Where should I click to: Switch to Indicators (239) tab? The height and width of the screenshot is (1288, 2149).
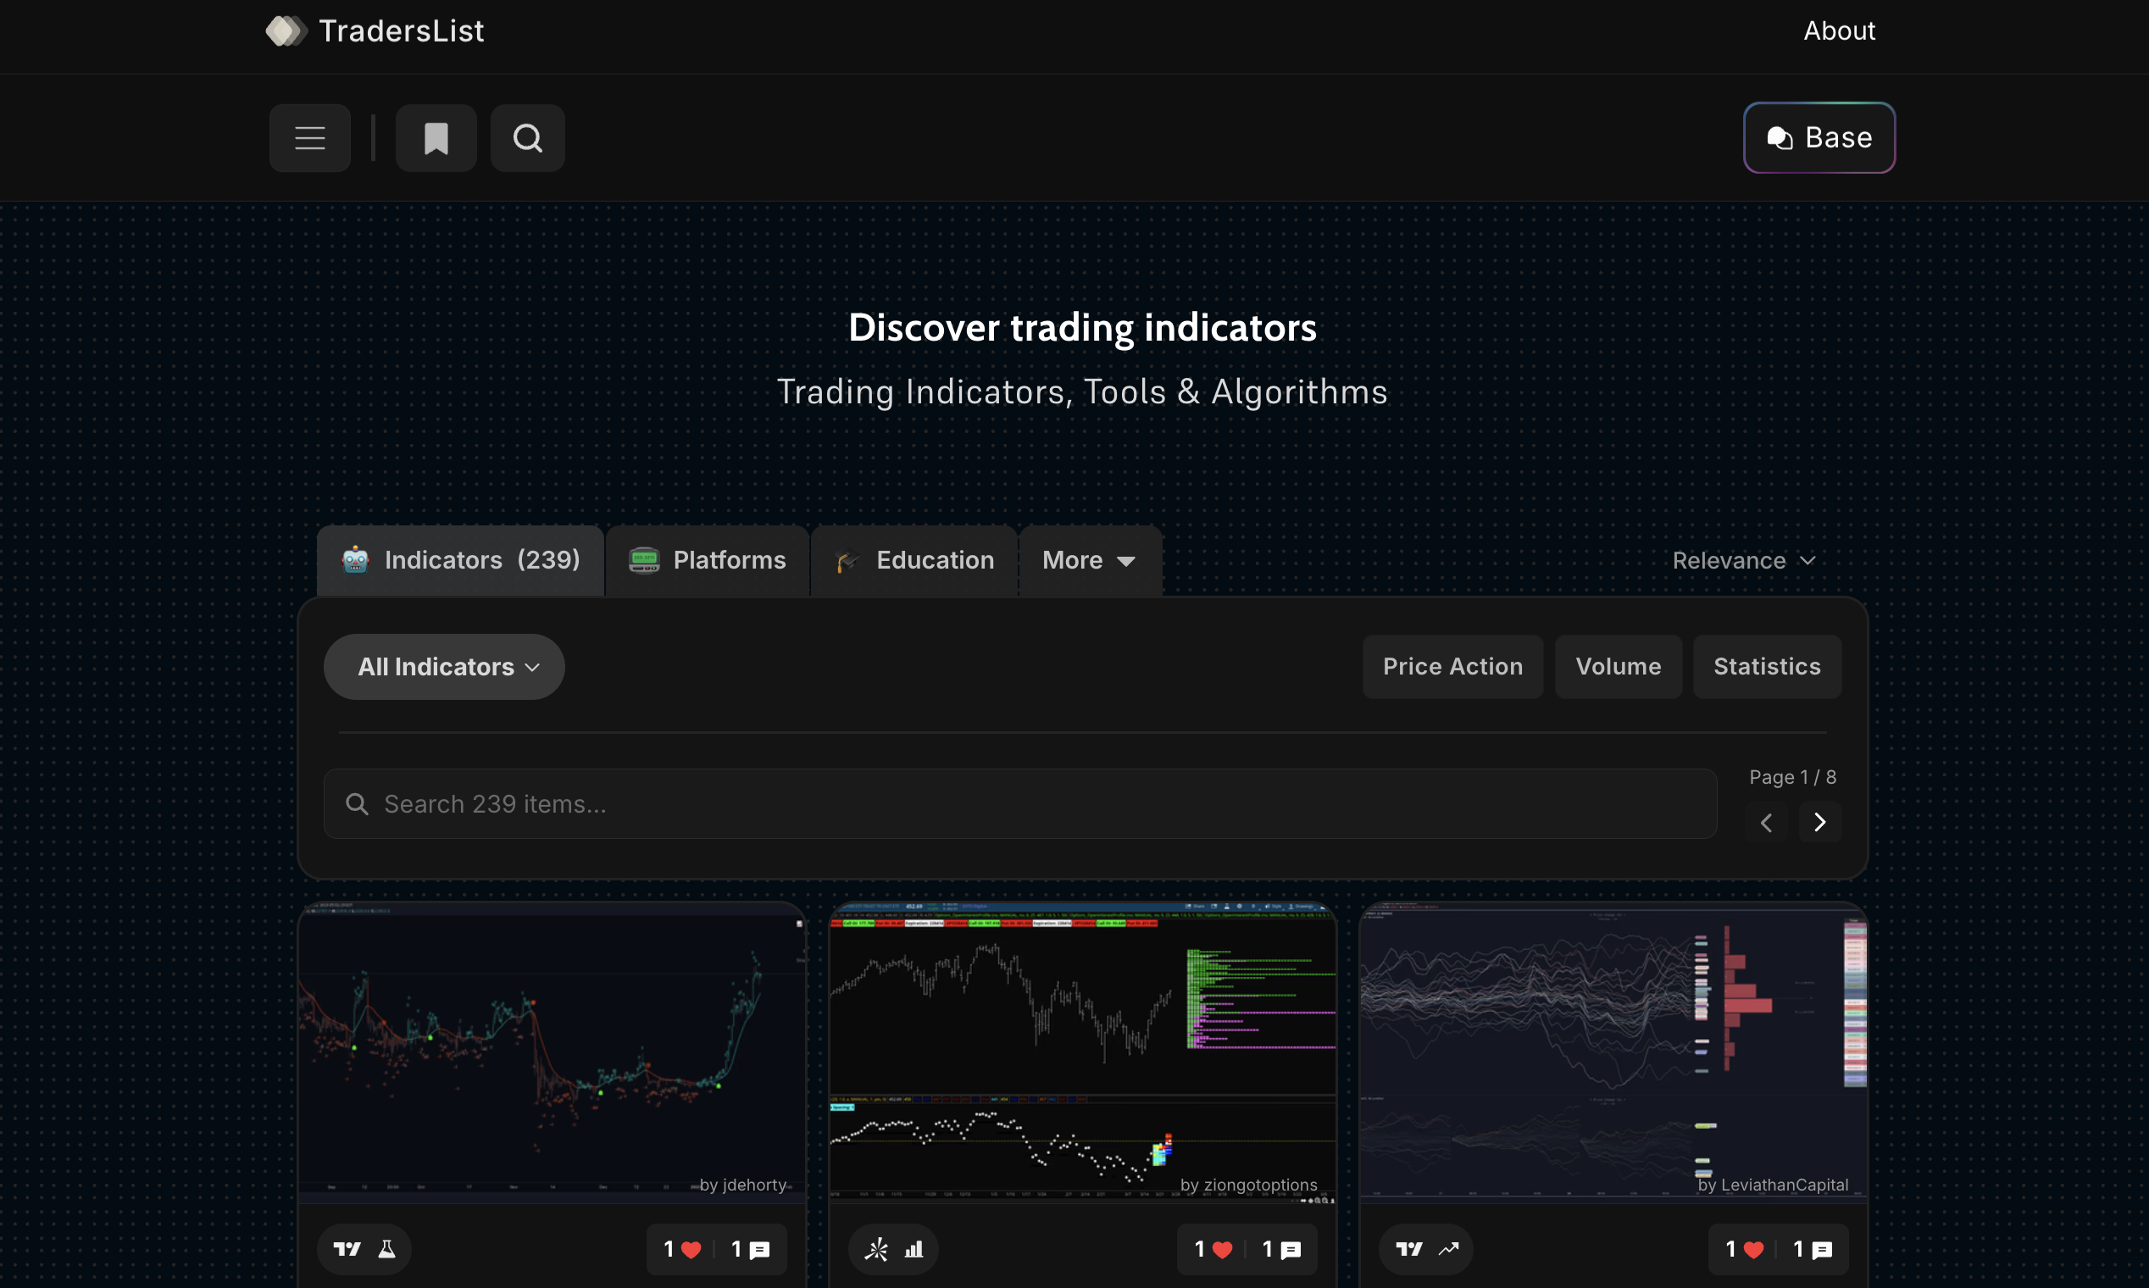pyautogui.click(x=460, y=561)
